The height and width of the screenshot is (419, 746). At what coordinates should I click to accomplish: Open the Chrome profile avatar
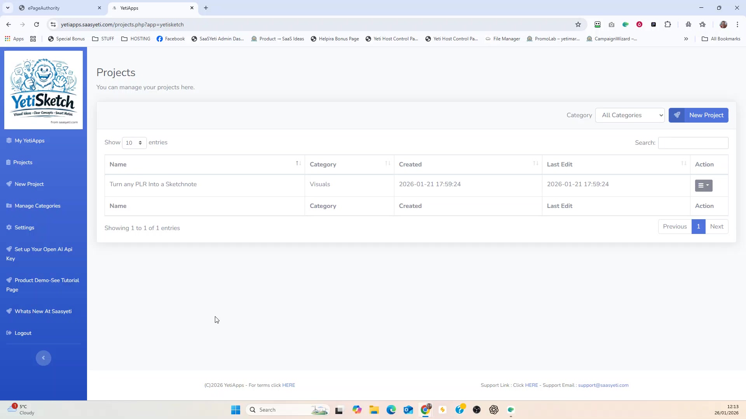[x=723, y=24]
